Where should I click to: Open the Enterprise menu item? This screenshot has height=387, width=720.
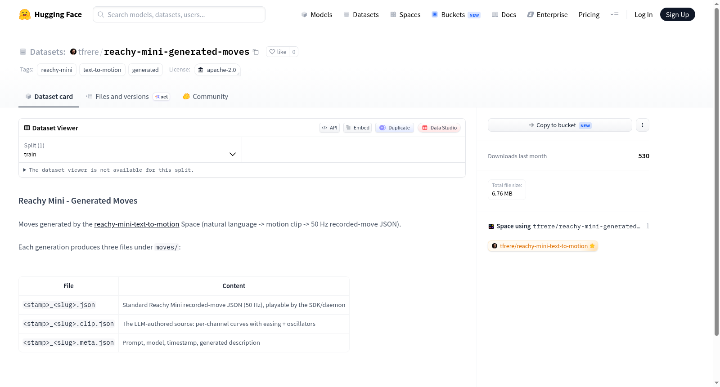pos(547,14)
